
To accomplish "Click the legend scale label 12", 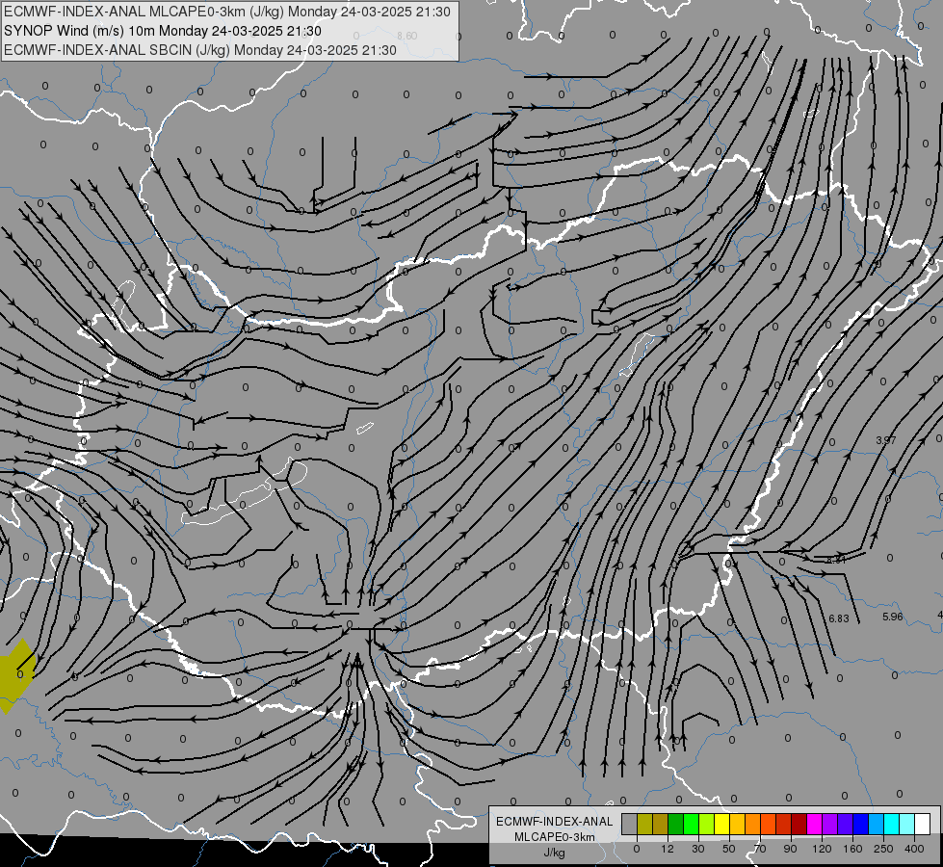I will pos(667,849).
